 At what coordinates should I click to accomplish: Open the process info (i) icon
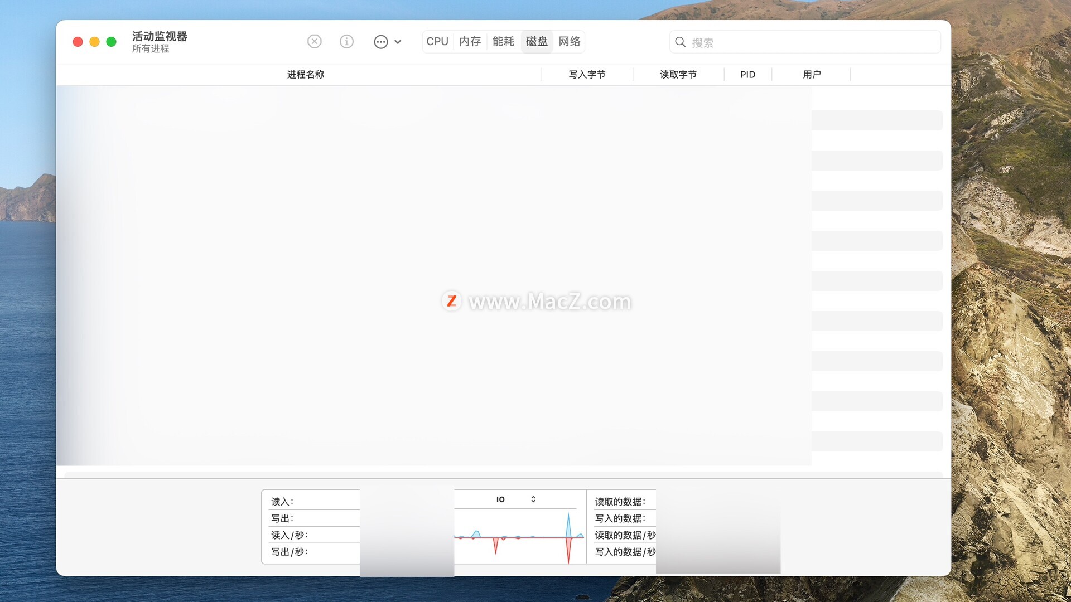346,41
